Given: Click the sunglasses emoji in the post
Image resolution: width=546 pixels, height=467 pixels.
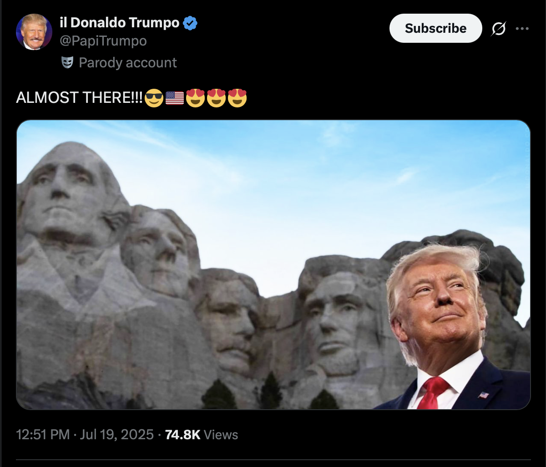Looking at the screenshot, I should point(154,97).
